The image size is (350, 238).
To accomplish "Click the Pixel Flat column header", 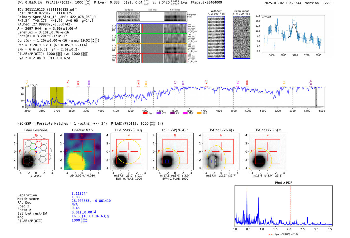I will 152,10.
